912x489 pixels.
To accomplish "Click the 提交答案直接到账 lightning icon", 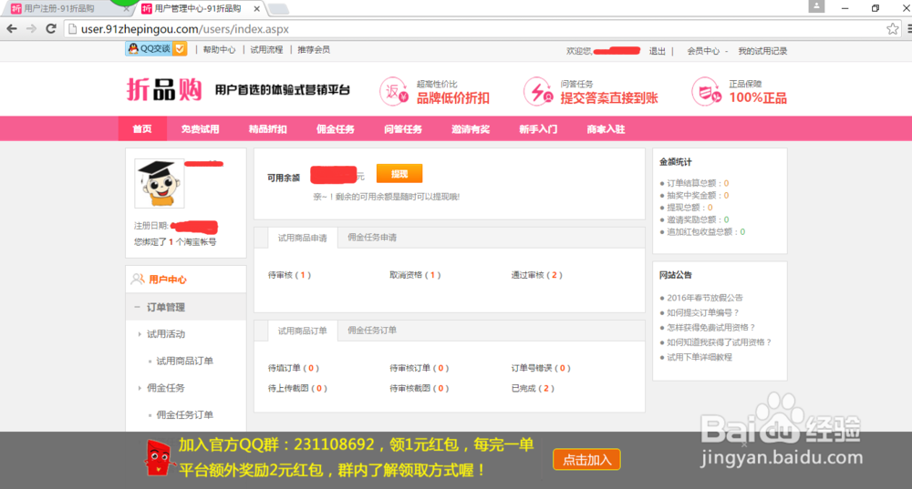I will (538, 92).
